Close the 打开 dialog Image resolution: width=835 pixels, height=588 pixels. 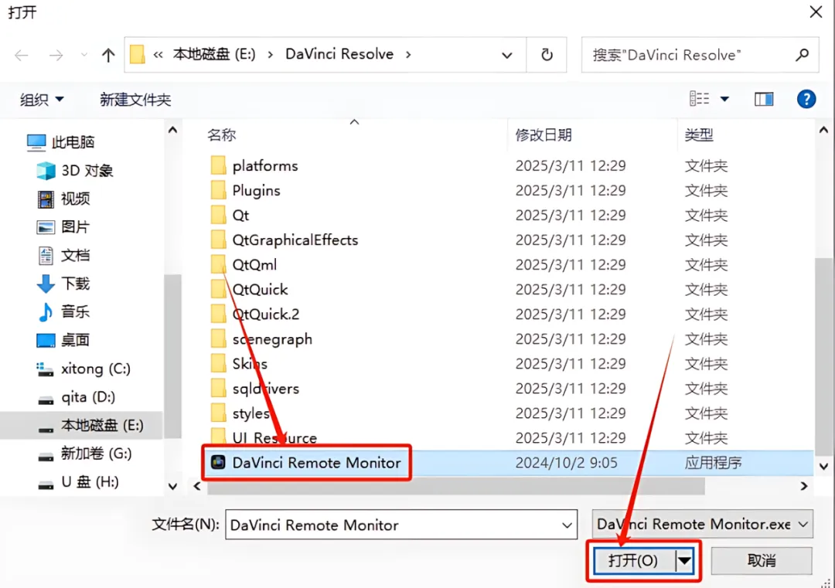click(x=816, y=12)
